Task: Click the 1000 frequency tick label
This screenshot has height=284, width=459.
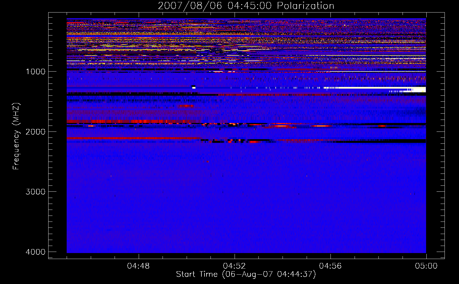Action: pyautogui.click(x=35, y=72)
